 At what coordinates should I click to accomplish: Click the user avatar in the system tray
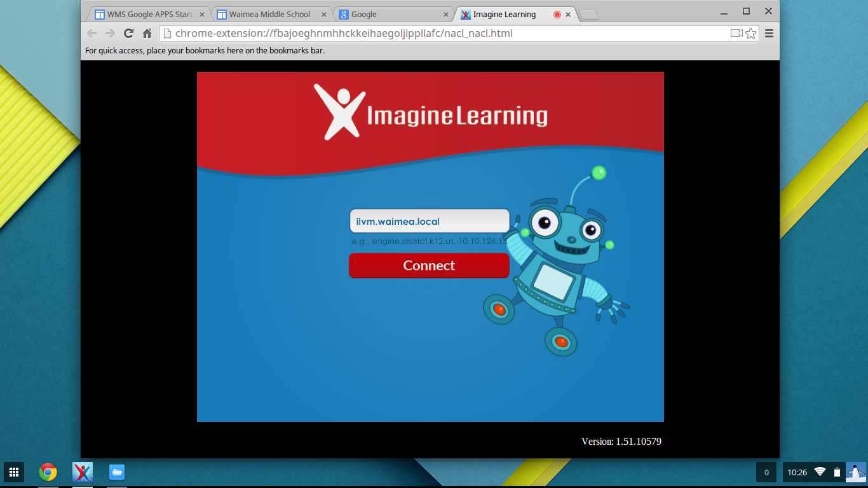[856, 472]
